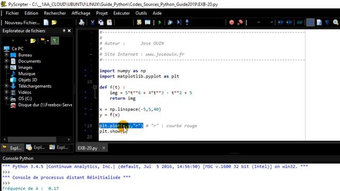Click console output 'Fréquence de A : 0.17'
This screenshot has height=191, width=340.
30,188
